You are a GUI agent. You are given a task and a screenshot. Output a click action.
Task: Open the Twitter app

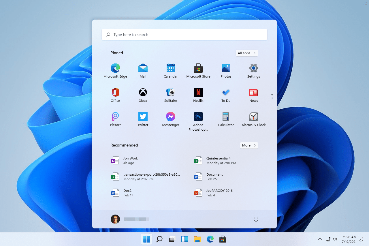pyautogui.click(x=143, y=119)
